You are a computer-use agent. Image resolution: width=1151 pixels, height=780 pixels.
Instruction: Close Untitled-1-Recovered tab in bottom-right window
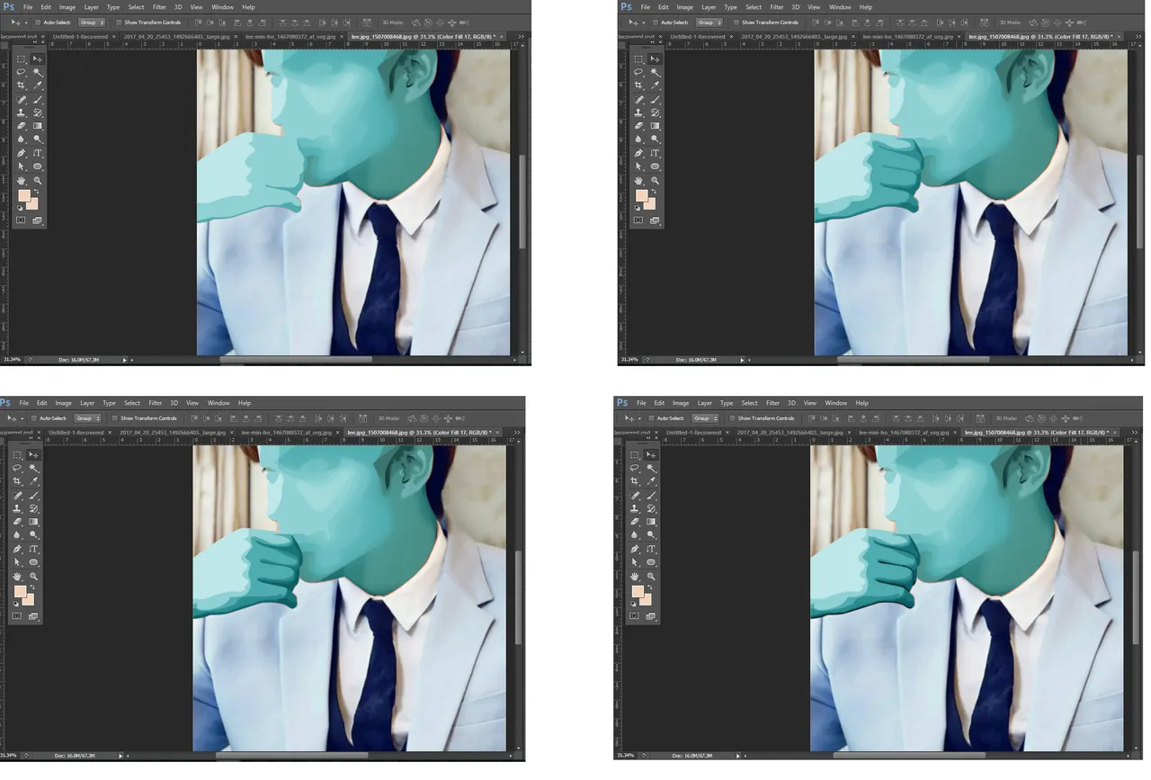click(728, 432)
